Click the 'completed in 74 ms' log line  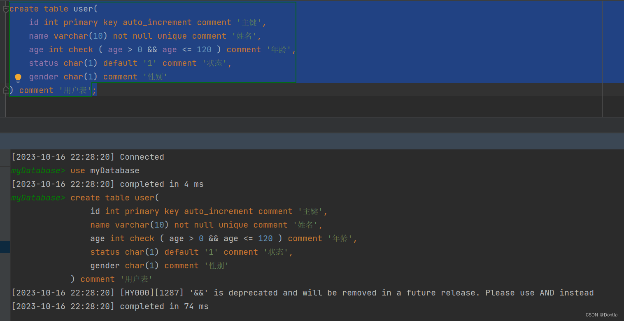coord(110,306)
